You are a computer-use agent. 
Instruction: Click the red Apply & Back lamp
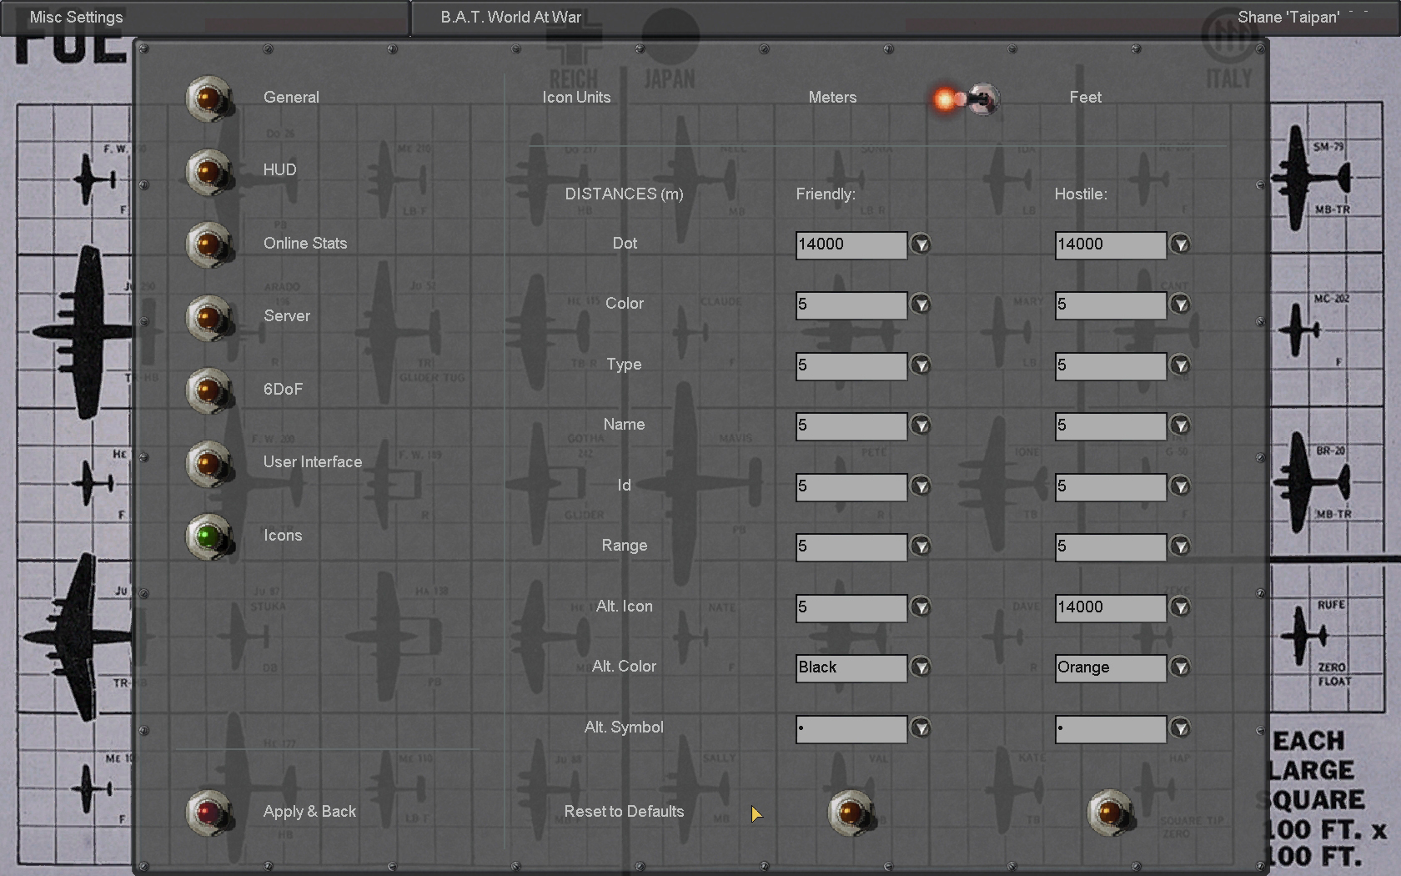(208, 813)
